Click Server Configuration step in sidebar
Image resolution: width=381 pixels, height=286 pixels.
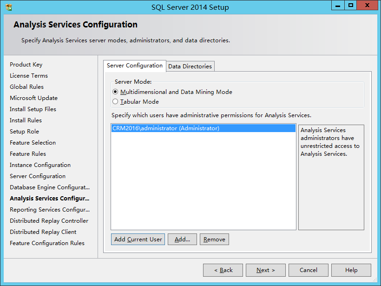pyautogui.click(x=38, y=176)
